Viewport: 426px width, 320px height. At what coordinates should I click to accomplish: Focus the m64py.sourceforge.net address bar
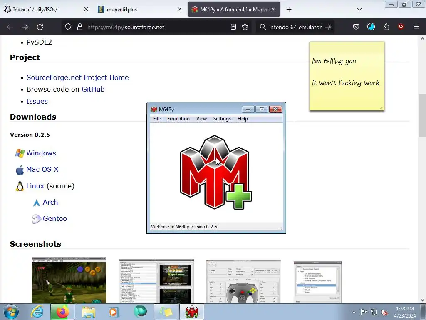coord(156,27)
